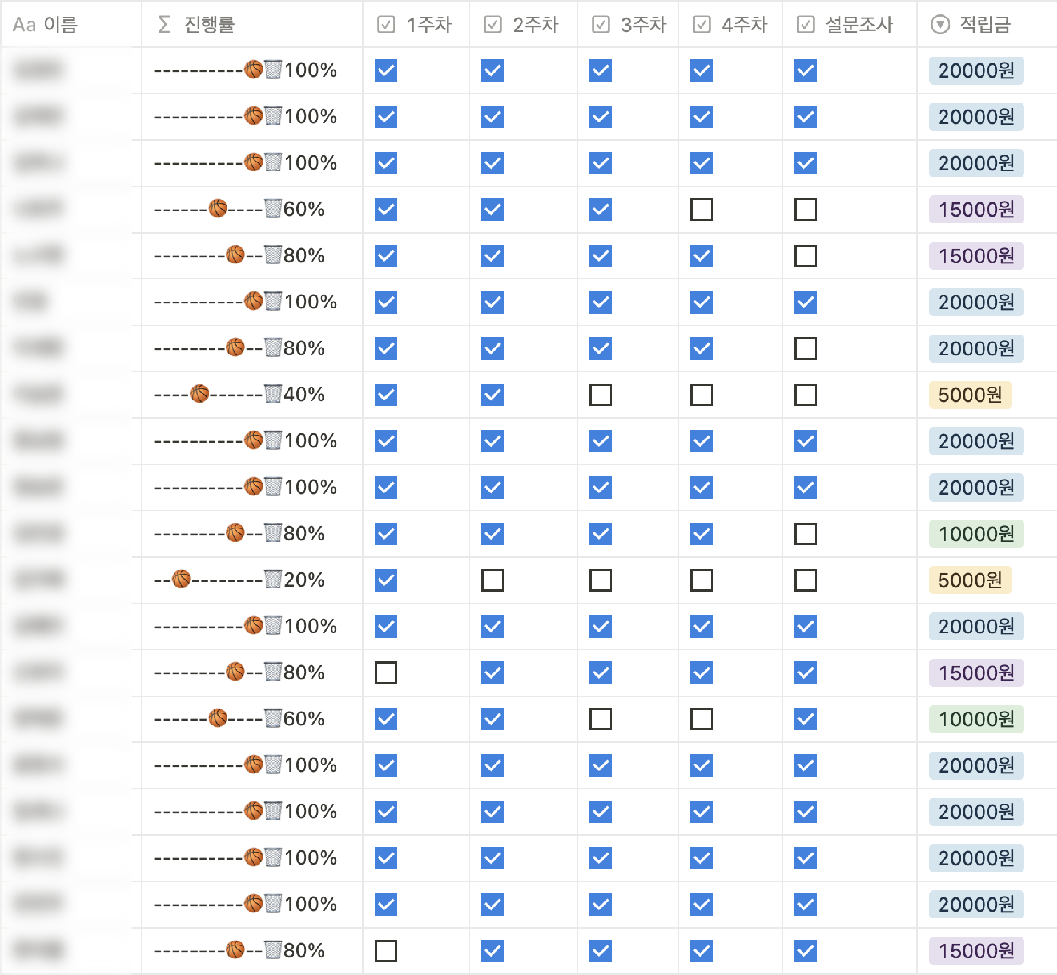
Task: Click the checkbox icon in the 3주차 header
Action: coord(600,24)
